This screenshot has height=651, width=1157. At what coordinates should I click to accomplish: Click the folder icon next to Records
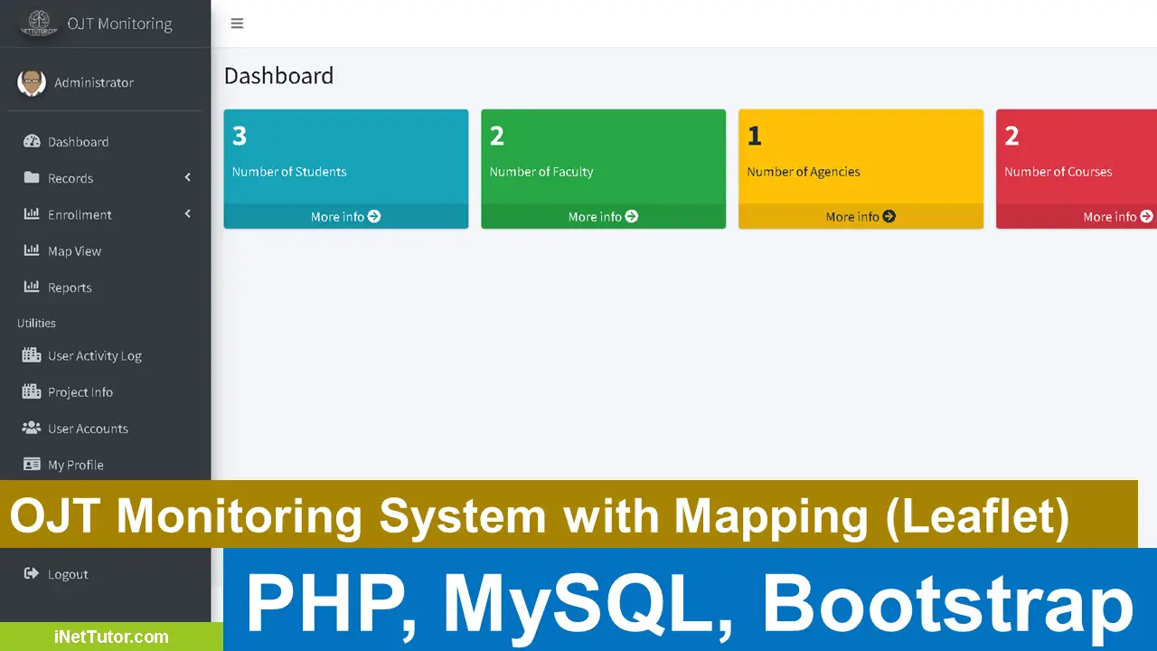32,178
